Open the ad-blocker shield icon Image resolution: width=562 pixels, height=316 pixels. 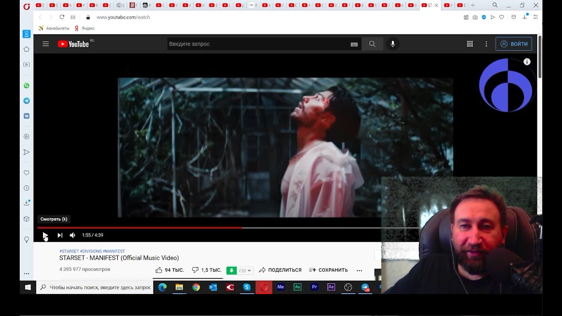484,17
